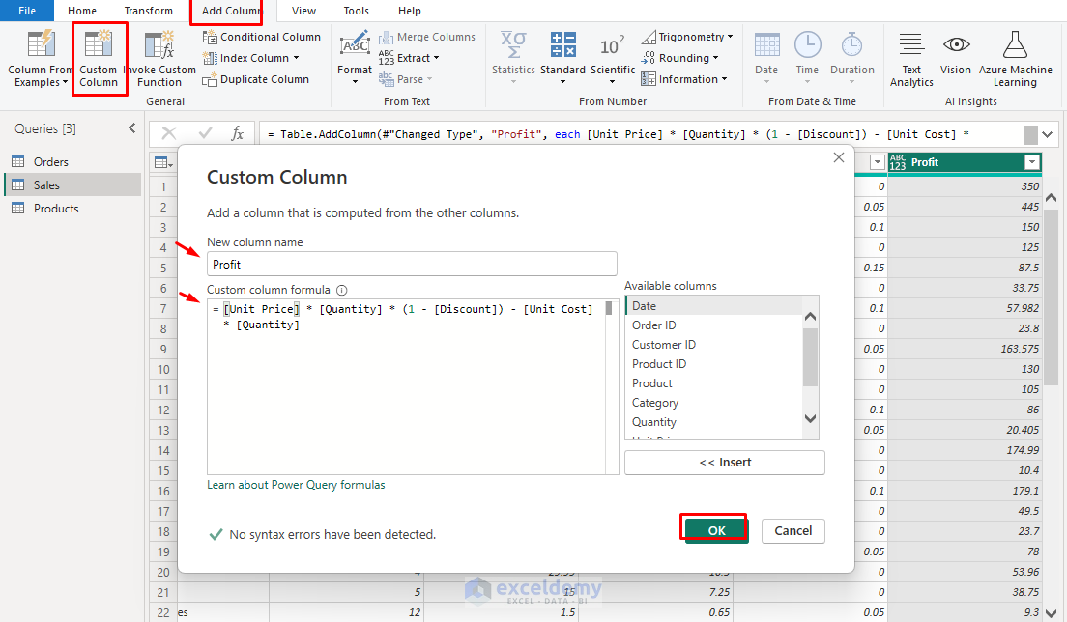
Task: Open Scientific number operations
Action: click(613, 59)
